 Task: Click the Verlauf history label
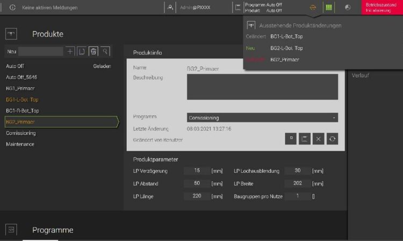361,76
